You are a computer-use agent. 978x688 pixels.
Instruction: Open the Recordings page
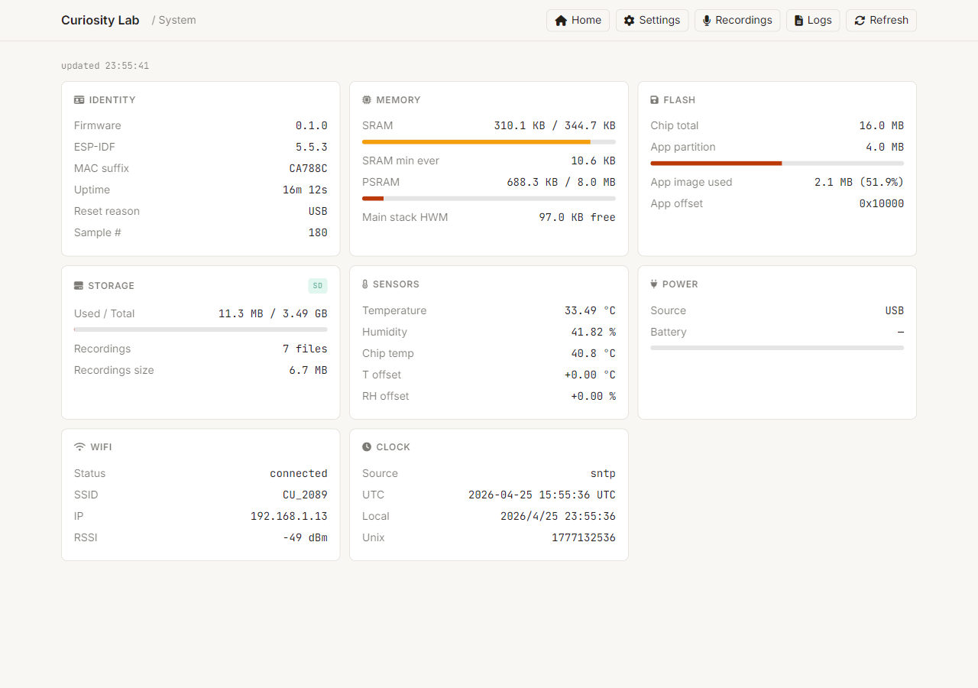[737, 21]
